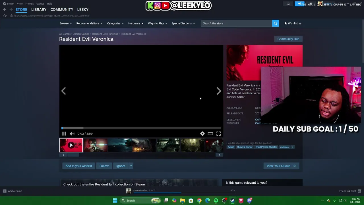
Task: Open Windows Start menu
Action: (115, 200)
